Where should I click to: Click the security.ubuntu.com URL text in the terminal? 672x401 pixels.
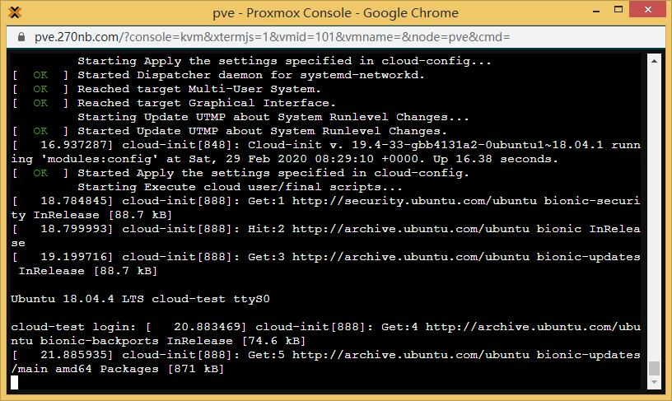[x=414, y=201]
